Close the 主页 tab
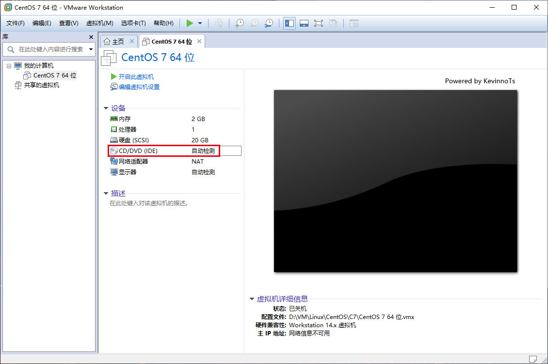This screenshot has height=364, width=548. click(132, 41)
